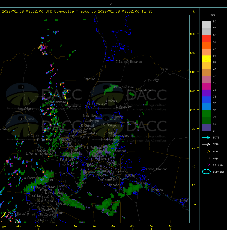227x230 pixels.
Task: Click the 'Lomas_Blancas' map label
Action: click(x=157, y=169)
